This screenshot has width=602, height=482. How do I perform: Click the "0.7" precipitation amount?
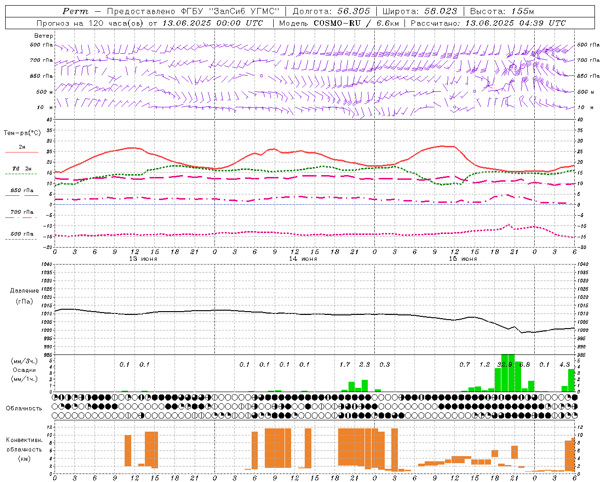[465, 365]
